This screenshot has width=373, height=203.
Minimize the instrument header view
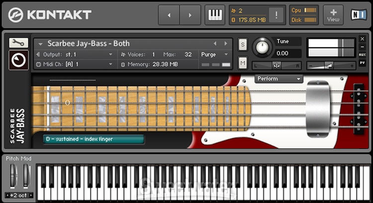[362, 47]
